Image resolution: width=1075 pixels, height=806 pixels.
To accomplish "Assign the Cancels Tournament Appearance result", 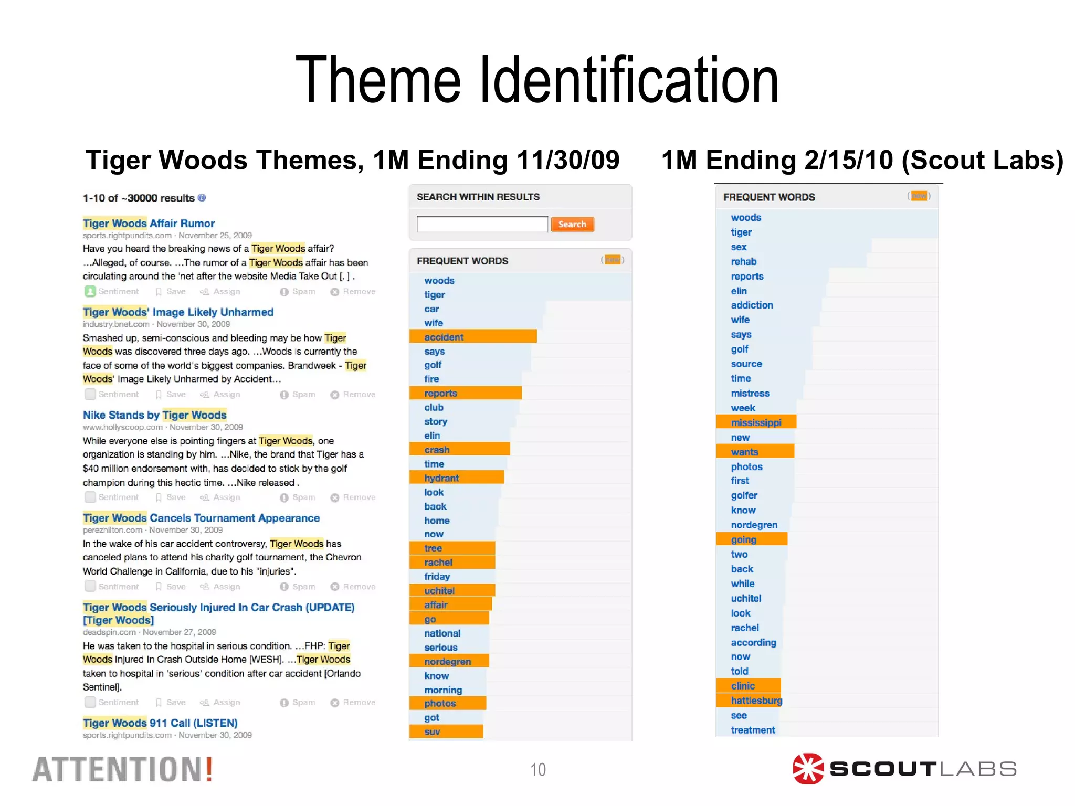I will [x=220, y=587].
